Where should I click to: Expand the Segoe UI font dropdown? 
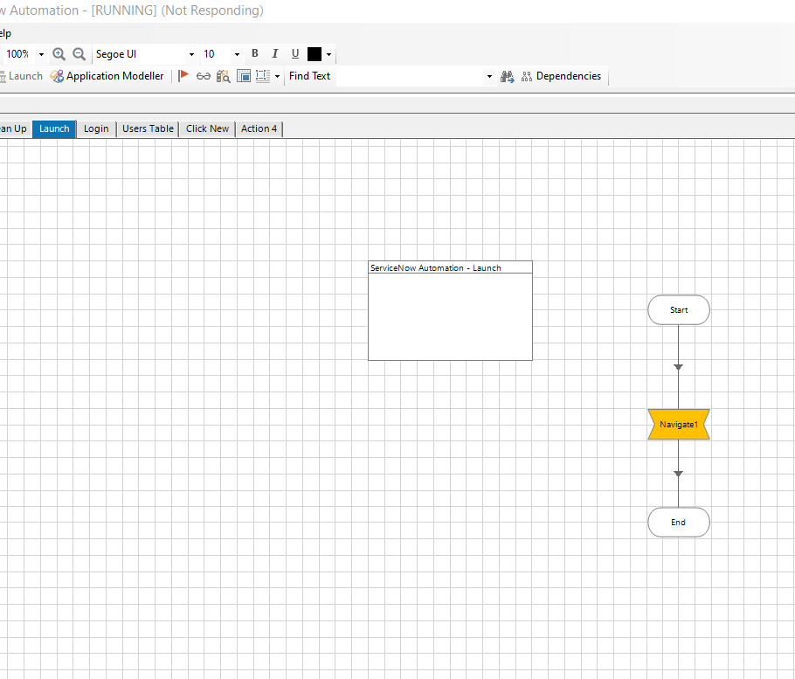point(191,54)
